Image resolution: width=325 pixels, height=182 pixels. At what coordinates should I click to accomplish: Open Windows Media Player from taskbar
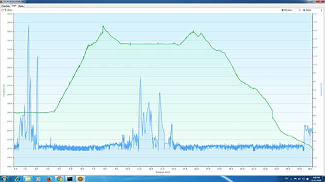(38, 179)
